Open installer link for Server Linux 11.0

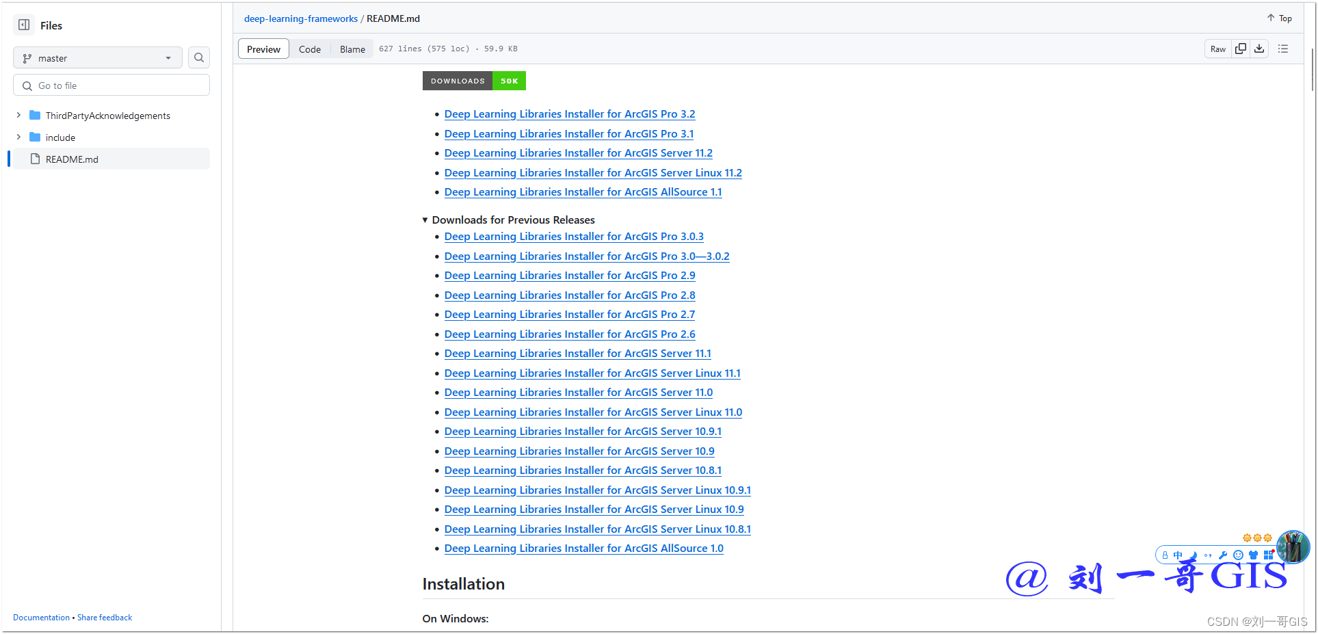point(593,412)
